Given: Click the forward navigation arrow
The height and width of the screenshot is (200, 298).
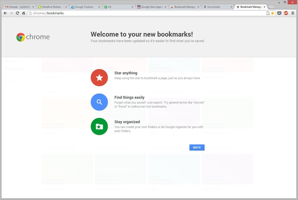Looking at the screenshot, I should (11, 13).
